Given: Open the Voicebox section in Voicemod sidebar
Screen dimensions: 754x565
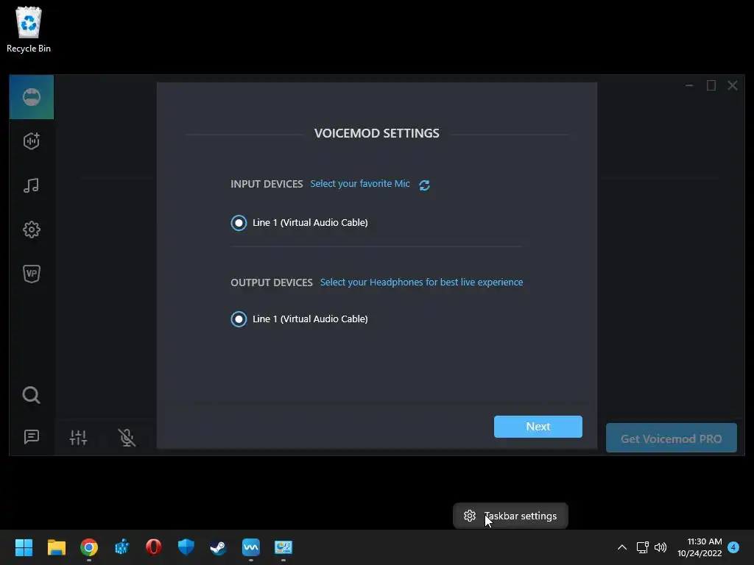Looking at the screenshot, I should 31,97.
